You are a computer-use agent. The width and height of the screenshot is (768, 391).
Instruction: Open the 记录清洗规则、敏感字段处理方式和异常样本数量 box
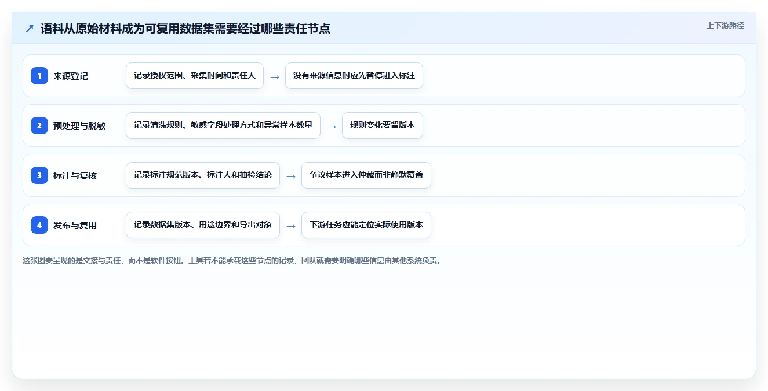223,126
